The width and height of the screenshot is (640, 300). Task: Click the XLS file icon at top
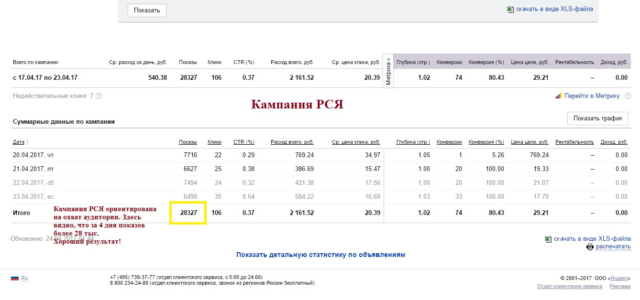(510, 9)
